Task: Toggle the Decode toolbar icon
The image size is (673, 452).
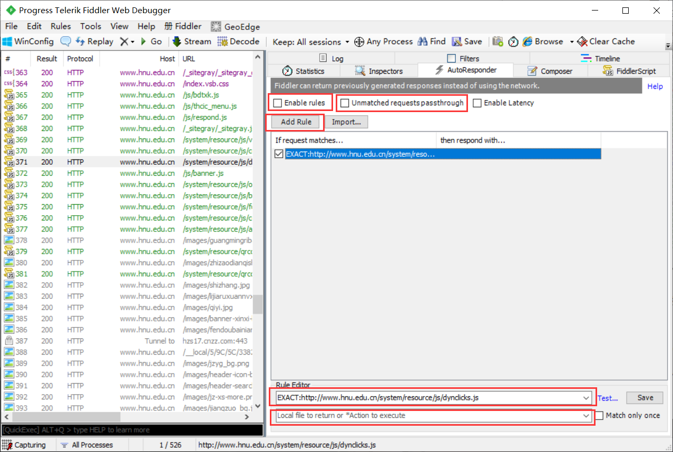Action: 223,42
